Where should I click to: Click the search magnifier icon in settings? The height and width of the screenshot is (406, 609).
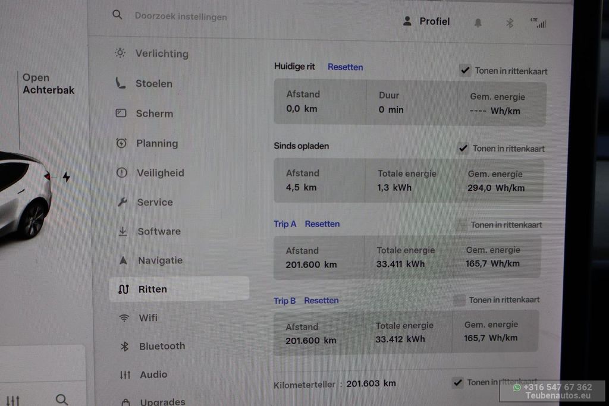tap(117, 15)
